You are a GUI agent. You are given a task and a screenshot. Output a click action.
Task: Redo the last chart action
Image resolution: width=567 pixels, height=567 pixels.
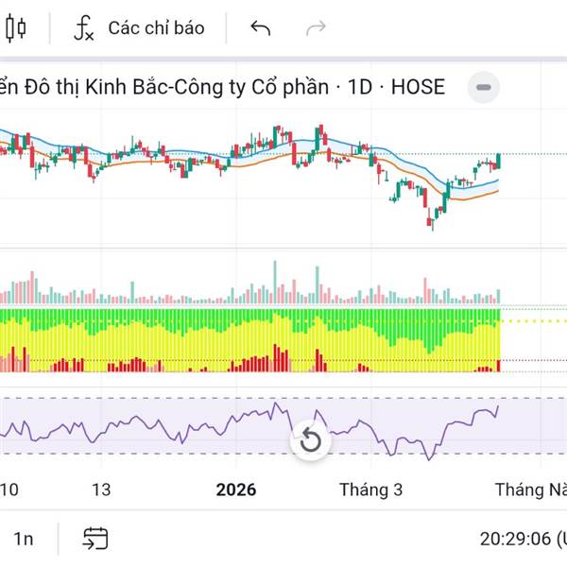316,28
